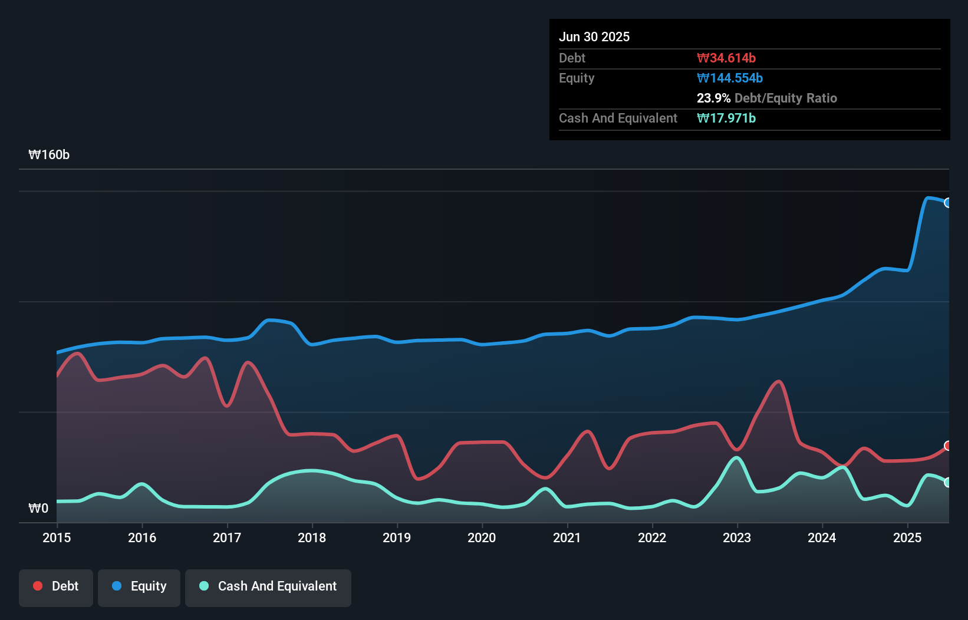Viewport: 968px width, 620px height.
Task: Select the Debt endpoint marker on the red line
Action: point(948,446)
